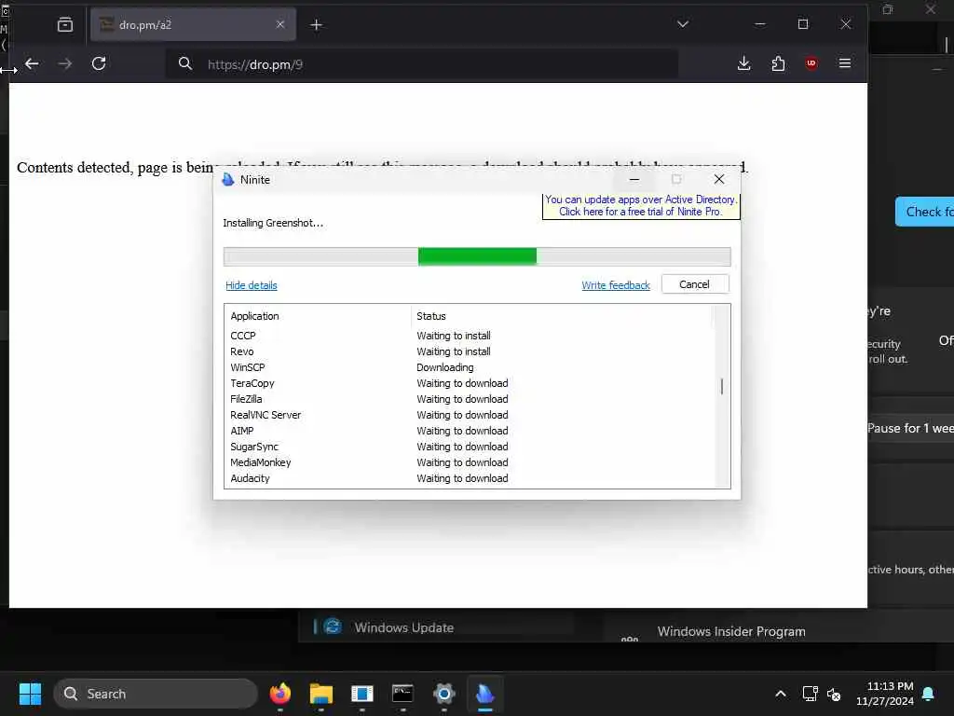The width and height of the screenshot is (954, 716).
Task: Click the URL bar showing https://dro.pm/9
Action: pos(422,64)
